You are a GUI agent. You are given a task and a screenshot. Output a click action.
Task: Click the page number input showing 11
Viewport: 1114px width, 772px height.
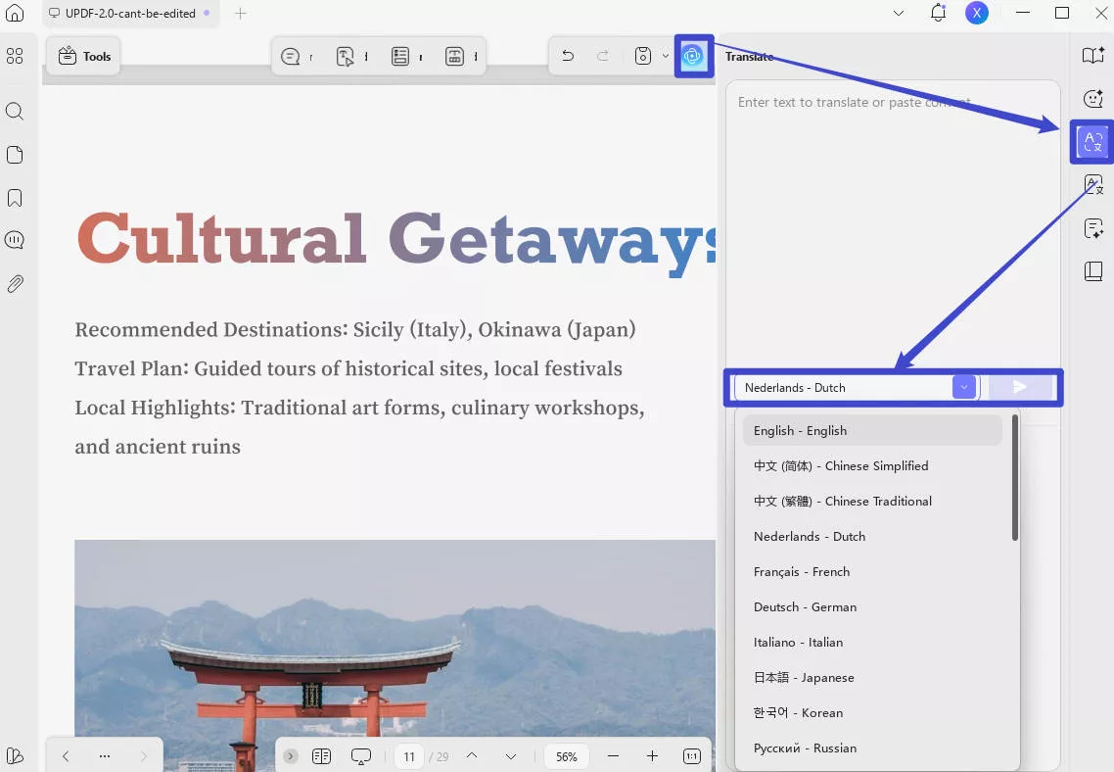[408, 755]
